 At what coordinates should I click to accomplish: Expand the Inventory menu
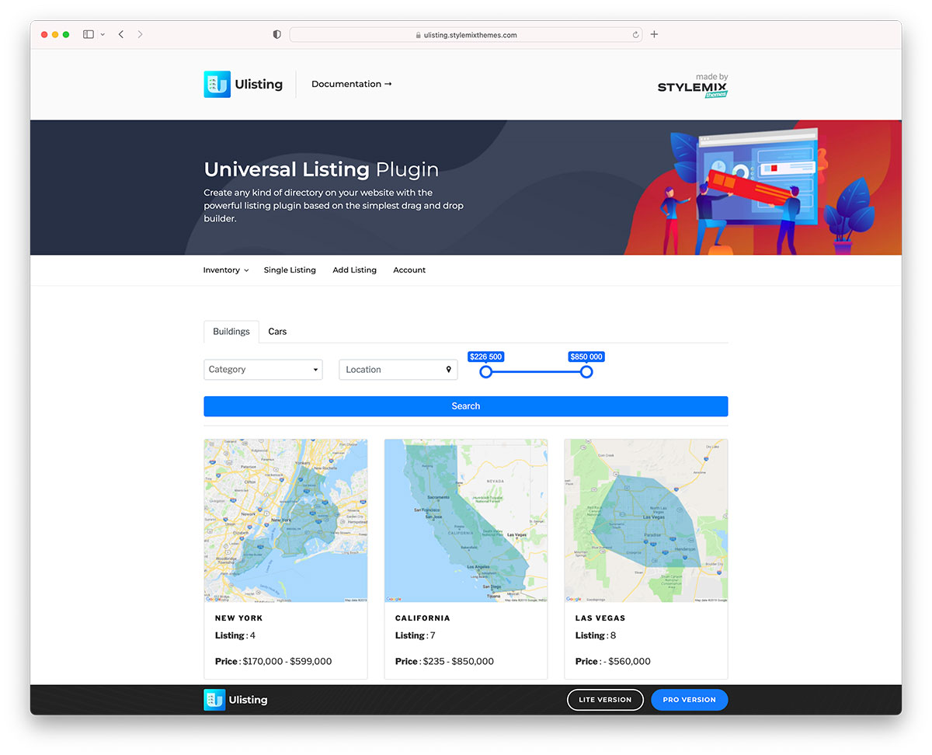(x=226, y=270)
